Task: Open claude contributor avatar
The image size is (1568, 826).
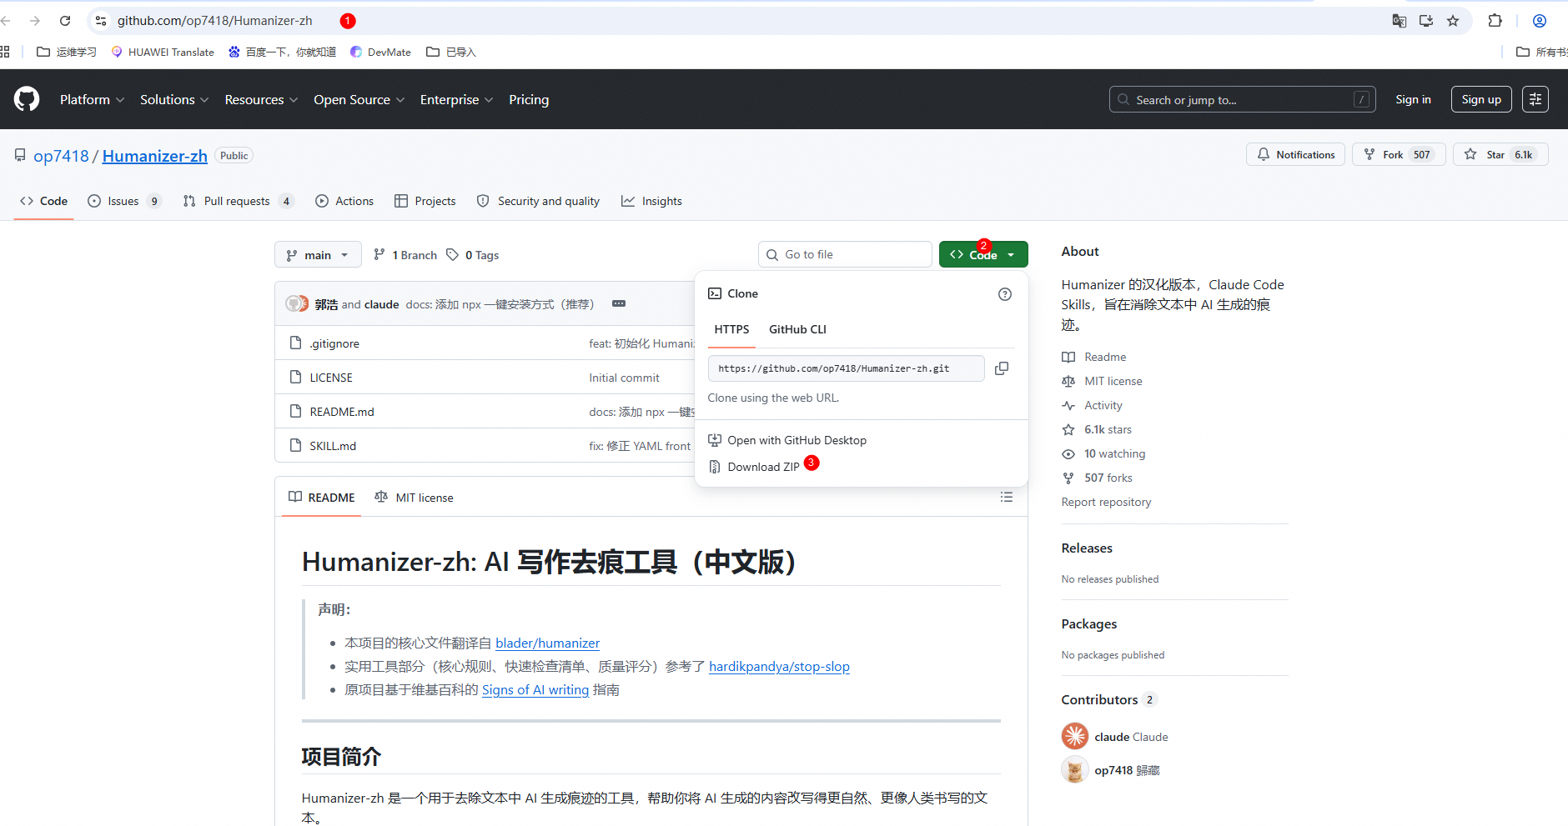Action: coord(1075,736)
